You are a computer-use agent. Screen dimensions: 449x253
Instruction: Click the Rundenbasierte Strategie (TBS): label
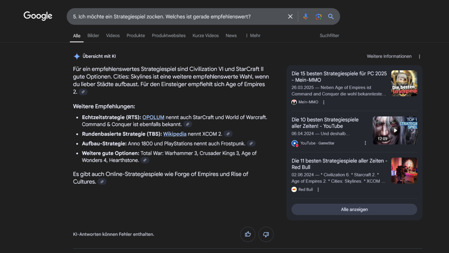(122, 134)
